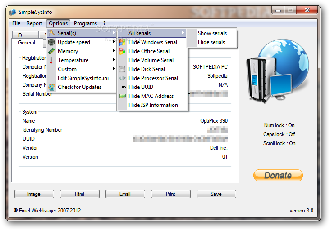The height and width of the screenshot is (230, 330).
Task: Select Hide Office Serial
Action: (152, 51)
